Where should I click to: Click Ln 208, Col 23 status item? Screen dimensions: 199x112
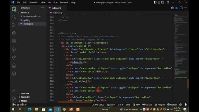pos(98,105)
